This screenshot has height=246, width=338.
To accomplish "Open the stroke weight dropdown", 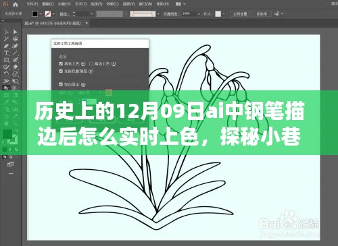I will point(91,14).
